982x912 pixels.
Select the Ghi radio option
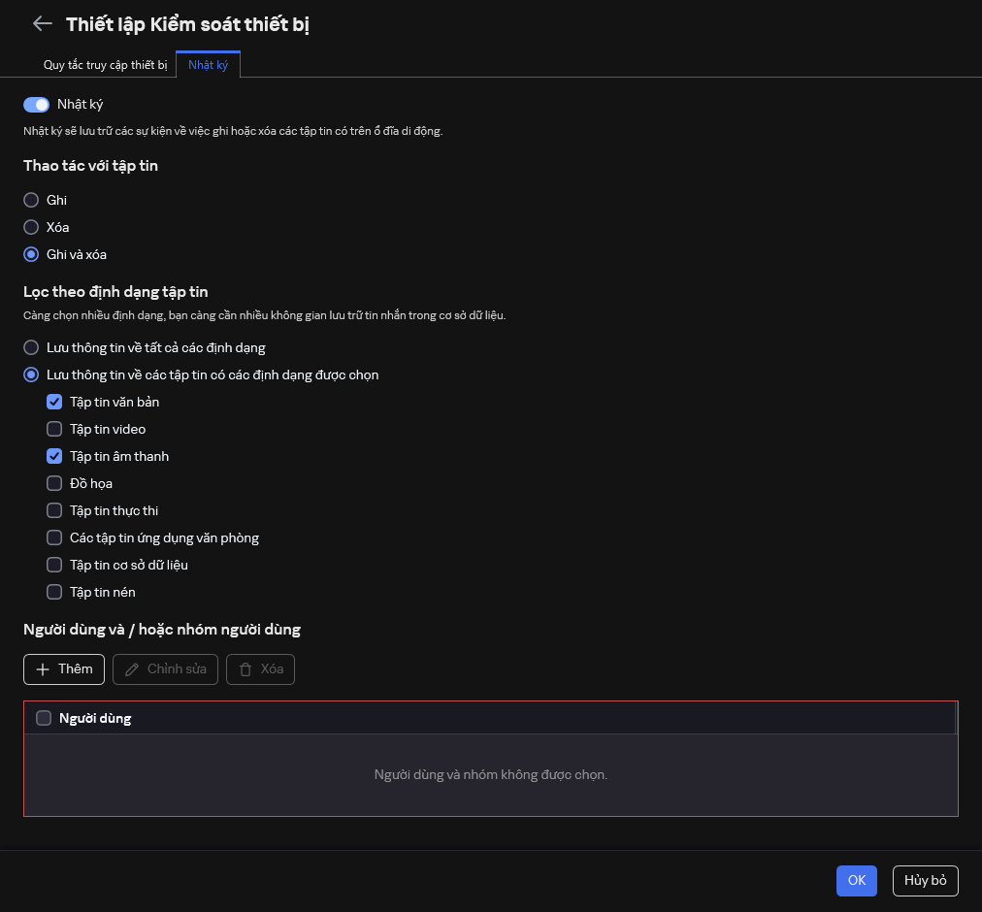[31, 200]
